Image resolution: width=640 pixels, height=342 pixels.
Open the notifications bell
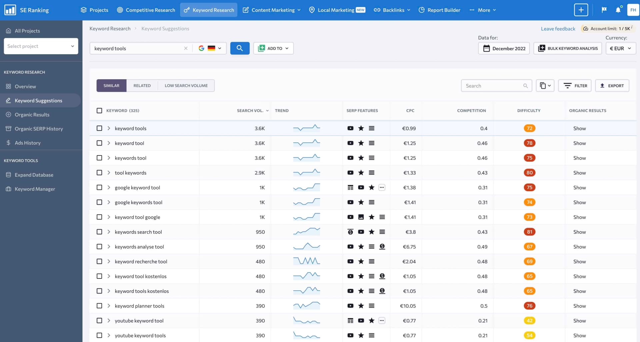pos(618,10)
